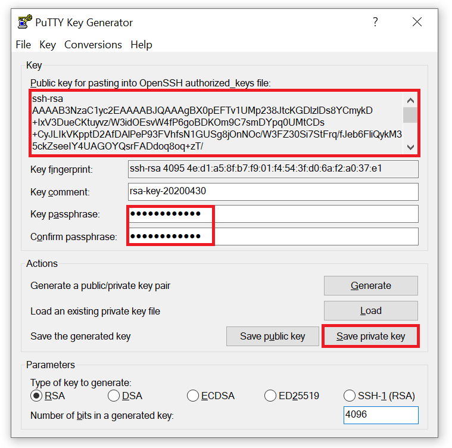
Task: Click the Key comment field
Action: pyautogui.click(x=273, y=192)
